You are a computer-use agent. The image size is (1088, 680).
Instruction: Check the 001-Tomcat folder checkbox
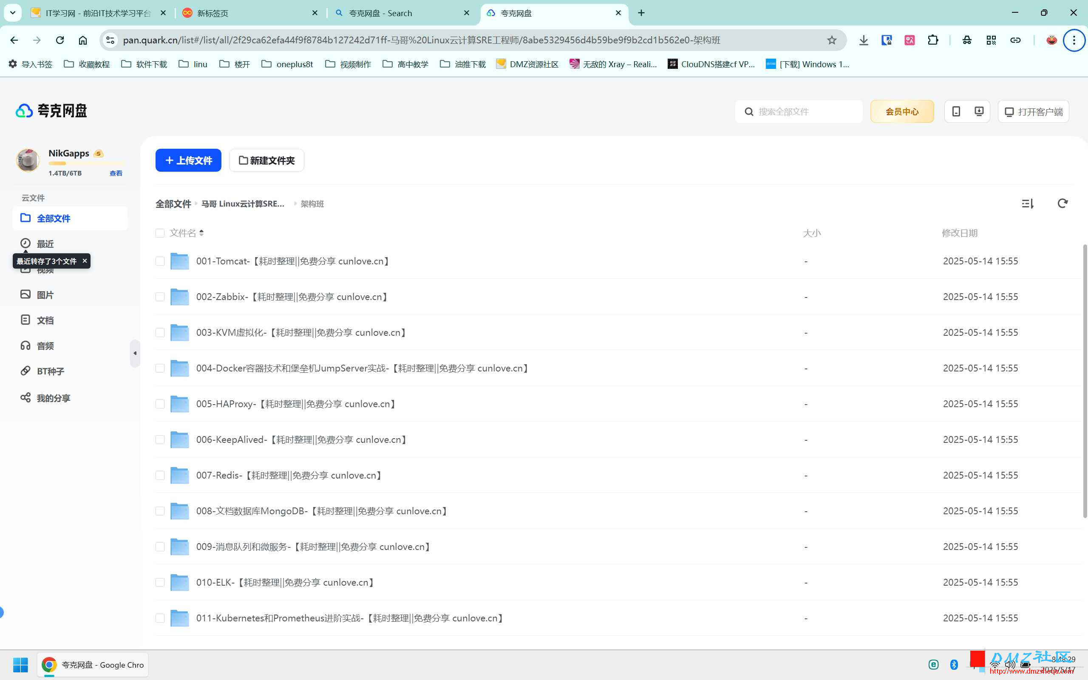click(x=160, y=261)
